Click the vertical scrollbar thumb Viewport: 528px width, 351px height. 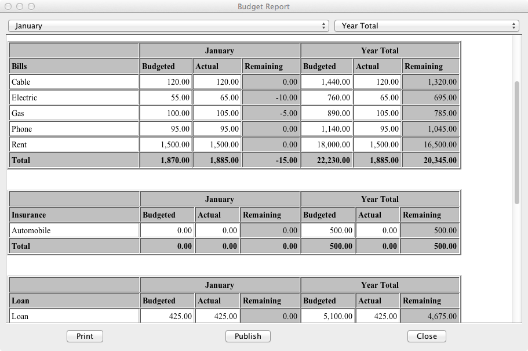coord(517,142)
